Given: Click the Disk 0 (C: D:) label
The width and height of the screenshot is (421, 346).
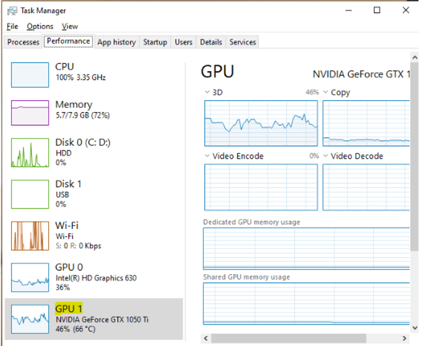Looking at the screenshot, I should [83, 142].
